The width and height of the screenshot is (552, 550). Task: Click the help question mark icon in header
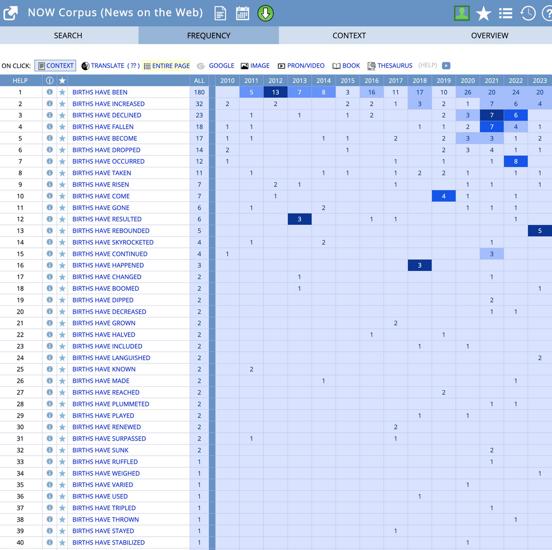pyautogui.click(x=547, y=13)
